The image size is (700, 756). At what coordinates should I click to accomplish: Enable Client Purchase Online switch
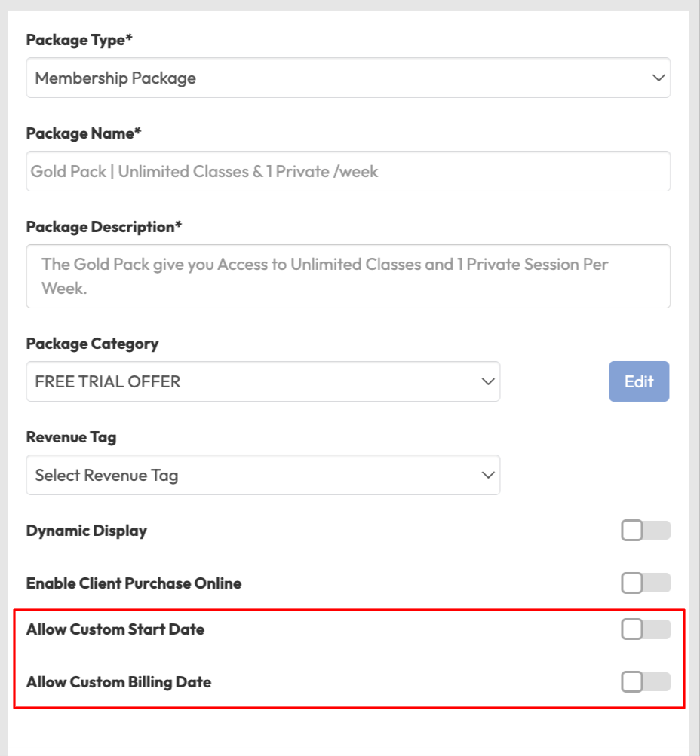(x=645, y=583)
